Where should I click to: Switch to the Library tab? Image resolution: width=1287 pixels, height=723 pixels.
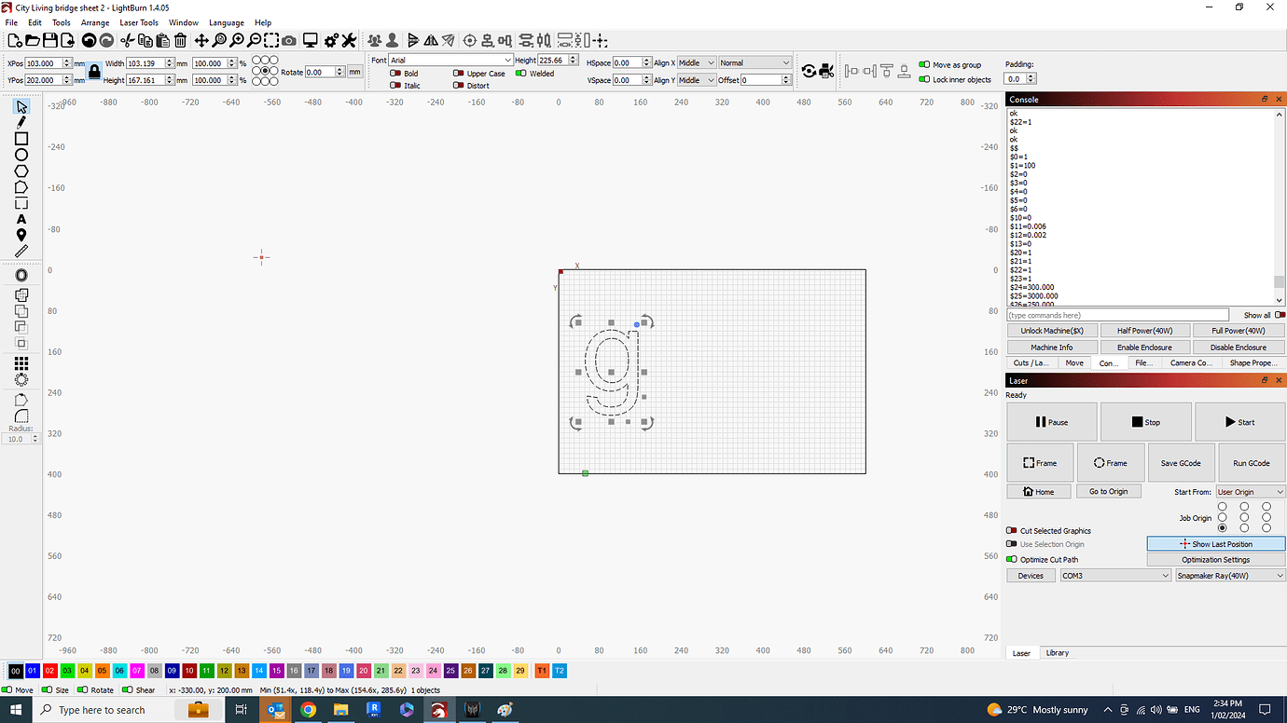[x=1058, y=652]
